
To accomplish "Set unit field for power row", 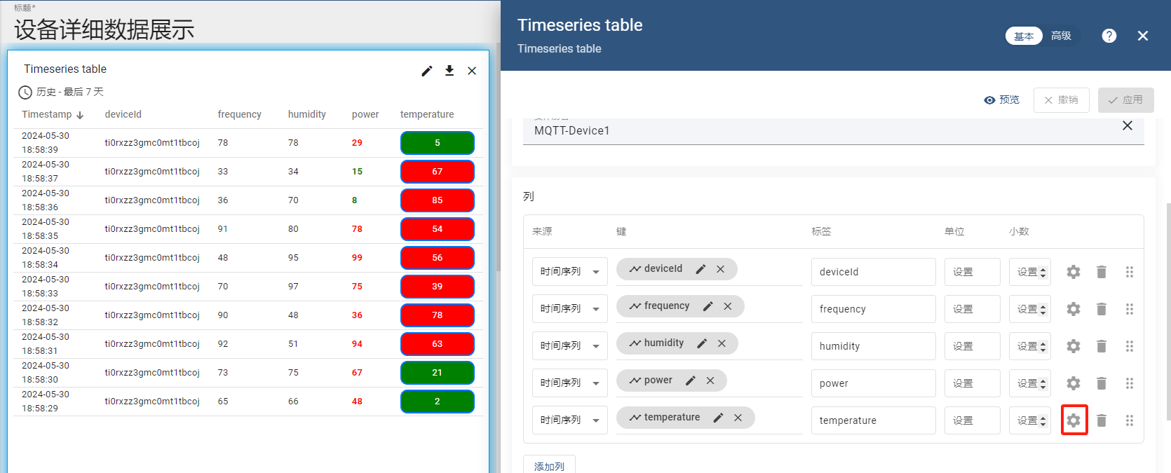I will 972,383.
